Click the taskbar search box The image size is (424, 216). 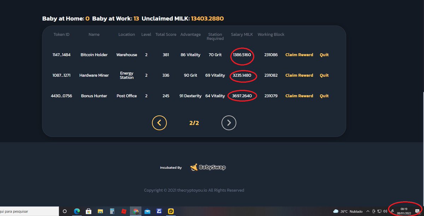[x=29, y=211]
